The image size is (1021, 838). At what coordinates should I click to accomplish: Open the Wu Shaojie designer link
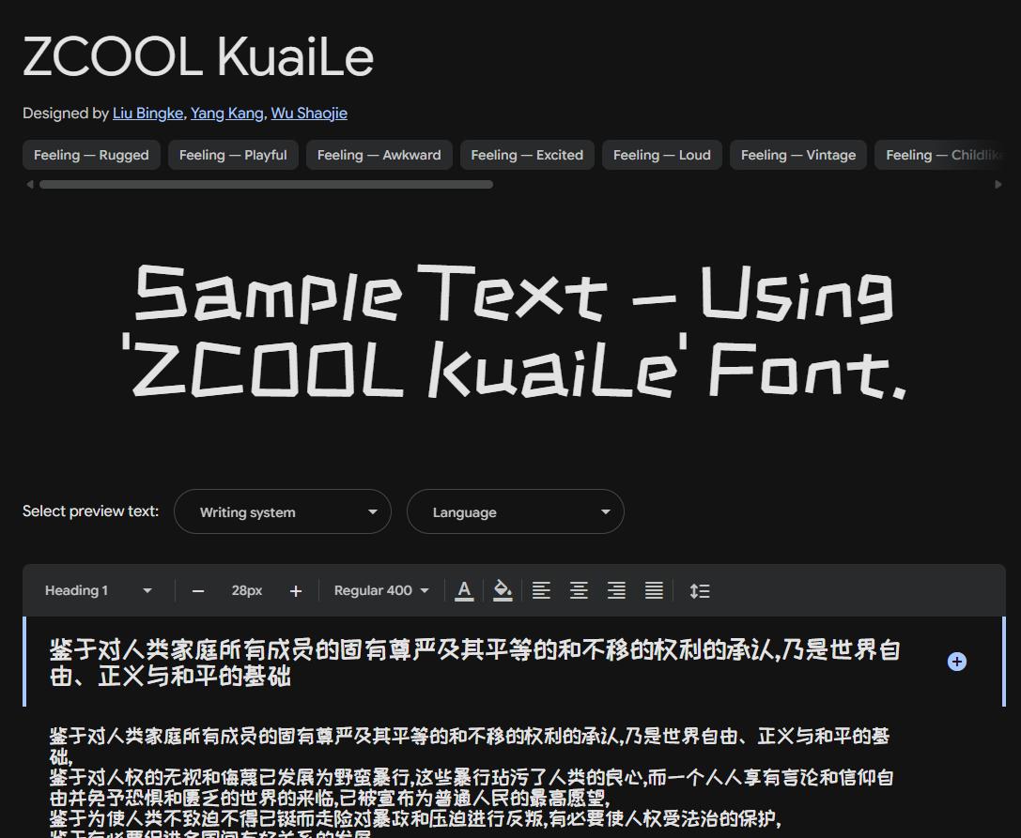(309, 114)
